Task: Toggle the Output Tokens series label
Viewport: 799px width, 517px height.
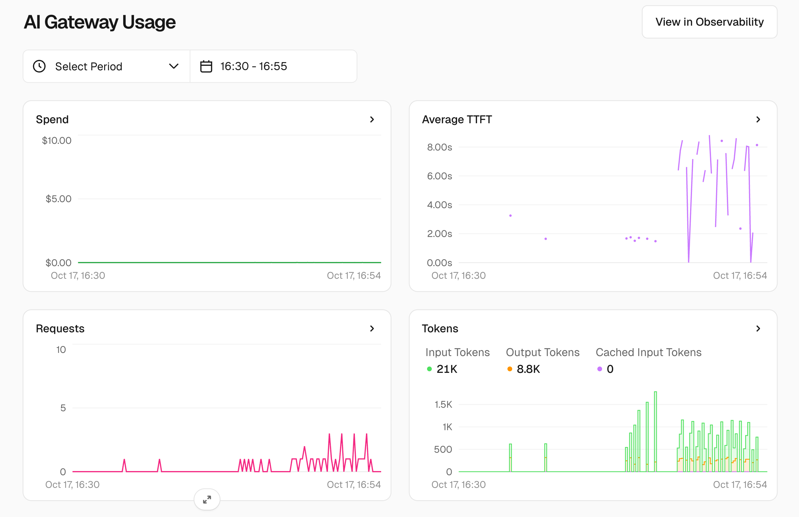Action: 542,352
